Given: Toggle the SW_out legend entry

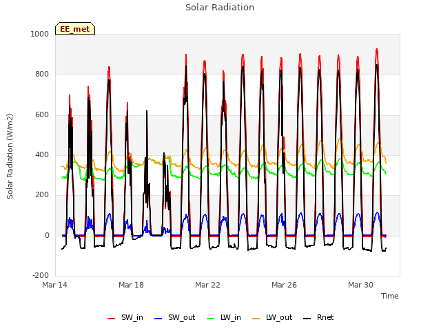Looking at the screenshot, I should click(174, 317).
